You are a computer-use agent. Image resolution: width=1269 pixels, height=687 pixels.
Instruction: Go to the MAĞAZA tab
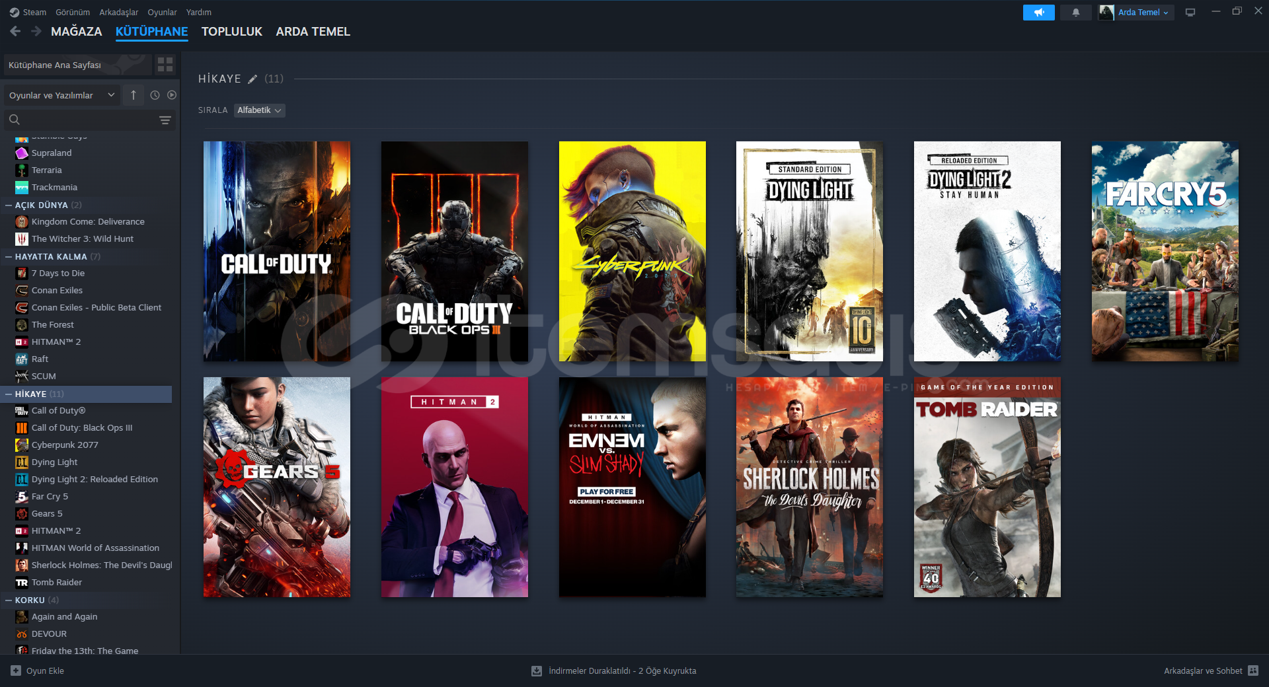coord(77,31)
